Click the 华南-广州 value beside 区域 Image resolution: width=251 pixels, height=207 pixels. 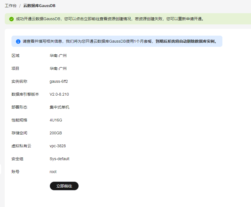click(x=58, y=56)
